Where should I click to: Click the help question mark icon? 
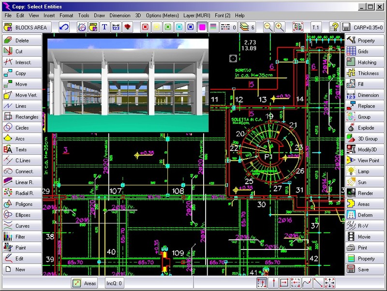click(334, 27)
